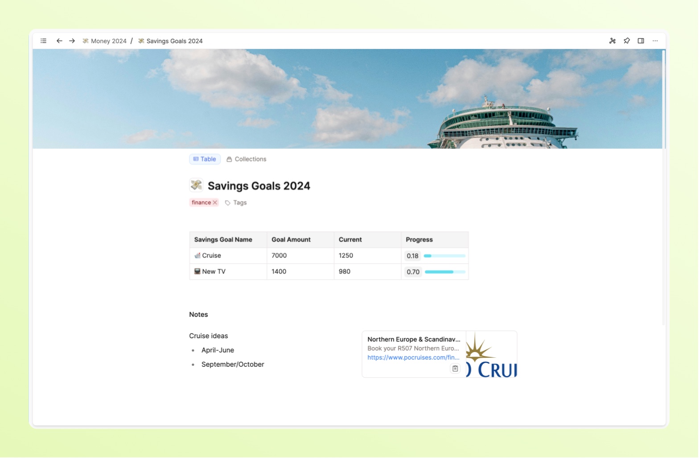Click the New TV progress bar
699x458 pixels.
click(x=444, y=272)
